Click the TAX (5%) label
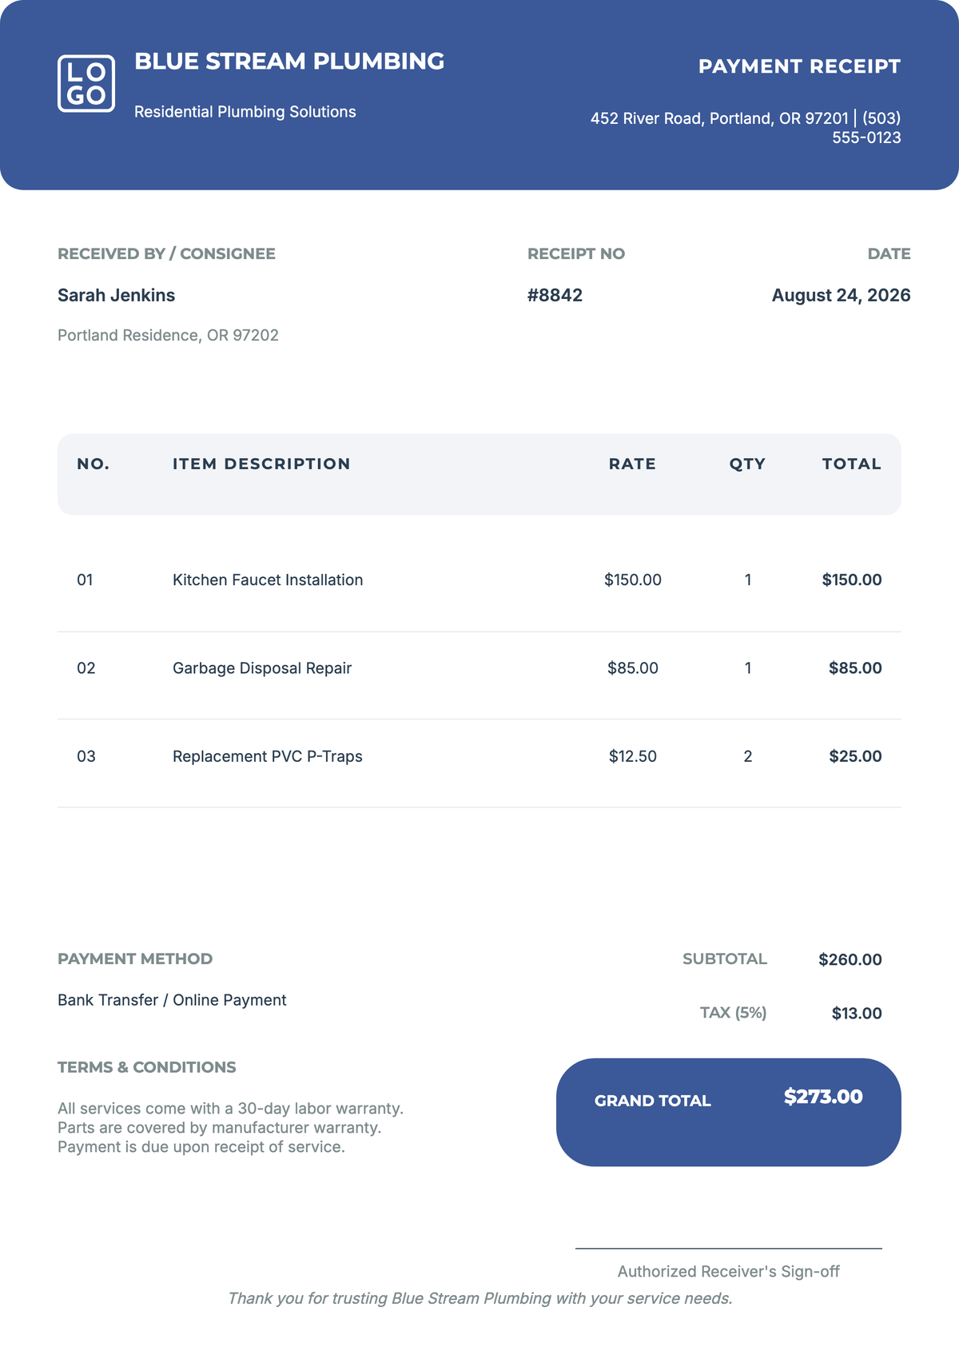Screen dimensions: 959x1359 point(734,1013)
